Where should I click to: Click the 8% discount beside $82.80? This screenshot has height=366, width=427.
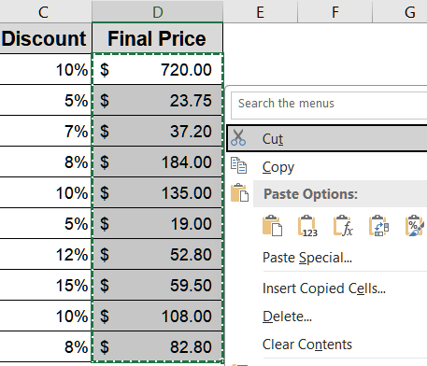(x=46, y=346)
